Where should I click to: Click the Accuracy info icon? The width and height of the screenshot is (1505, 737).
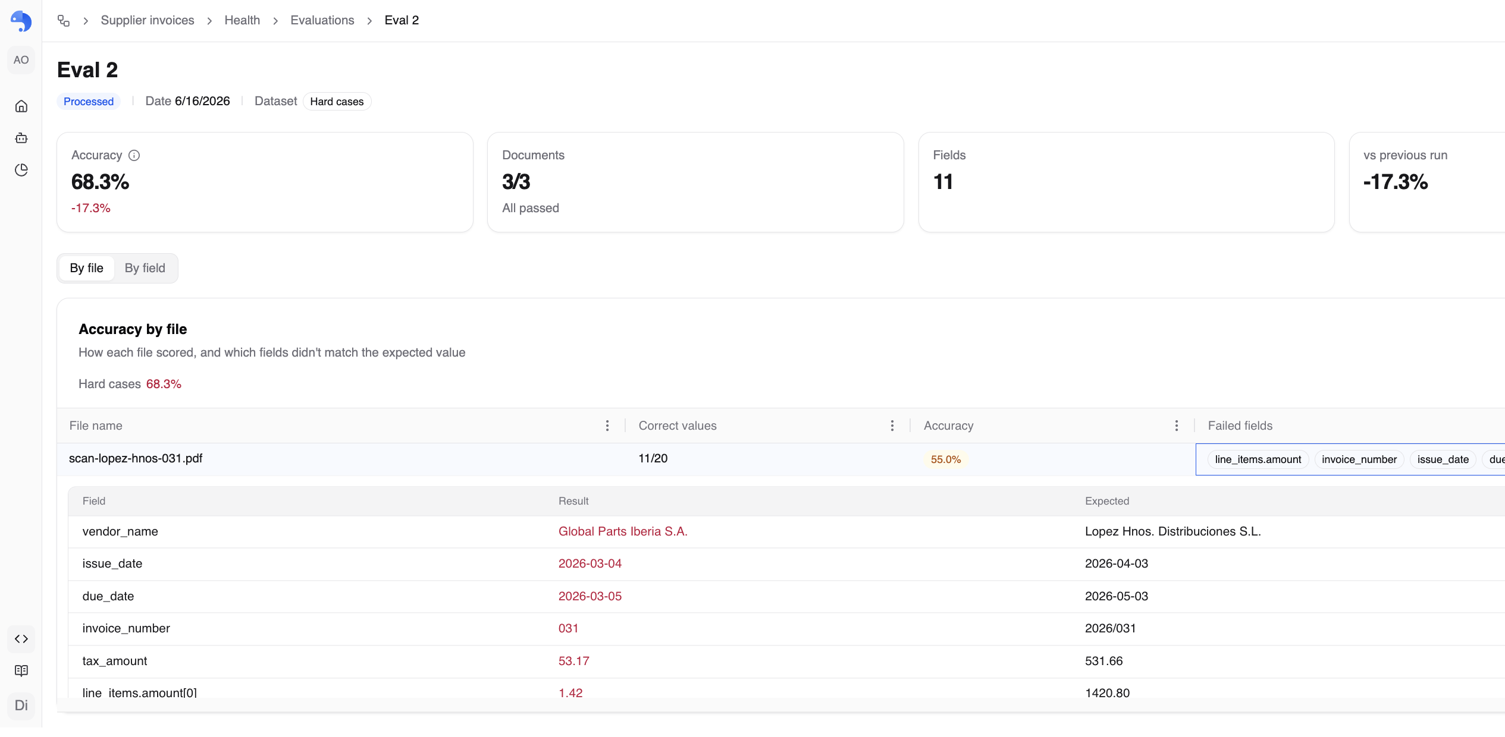pyautogui.click(x=134, y=155)
